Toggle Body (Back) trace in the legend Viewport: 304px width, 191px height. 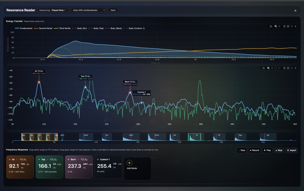(114, 28)
